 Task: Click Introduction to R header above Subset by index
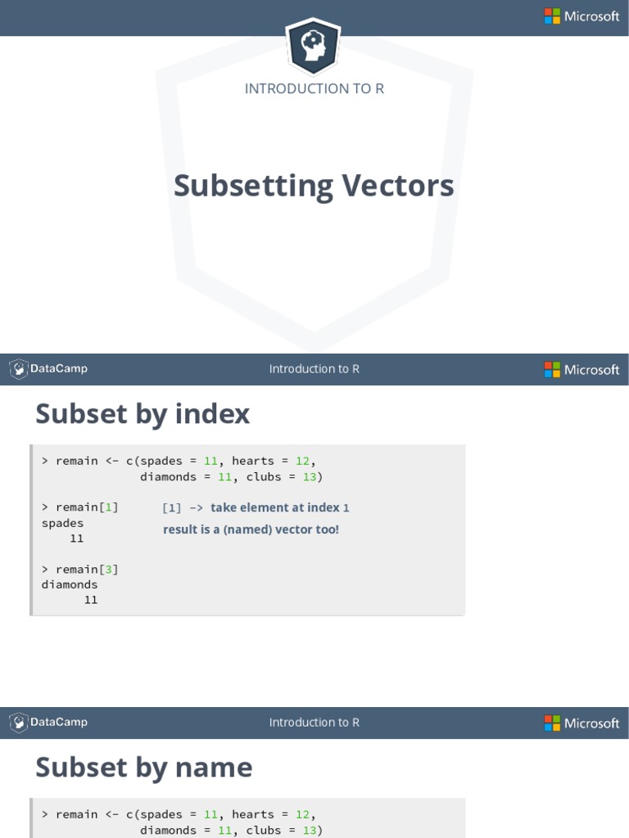(x=314, y=369)
